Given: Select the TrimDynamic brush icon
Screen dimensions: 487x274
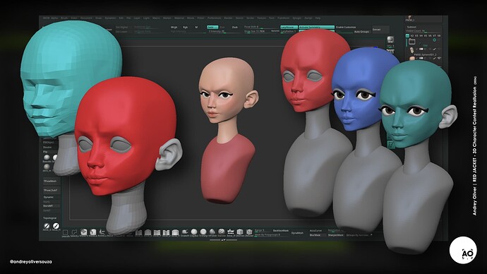Looking at the screenshot, I should 203,232.
